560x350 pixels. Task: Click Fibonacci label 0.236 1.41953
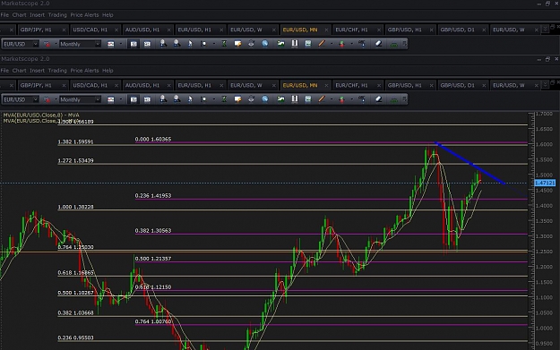(x=153, y=195)
